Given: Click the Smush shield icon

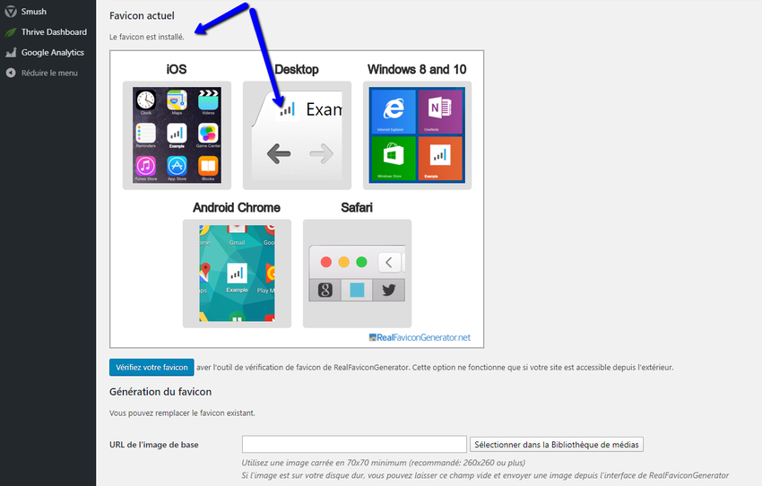Looking at the screenshot, I should click(11, 12).
